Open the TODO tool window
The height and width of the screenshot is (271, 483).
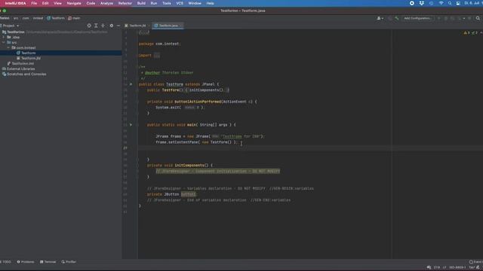point(5,262)
